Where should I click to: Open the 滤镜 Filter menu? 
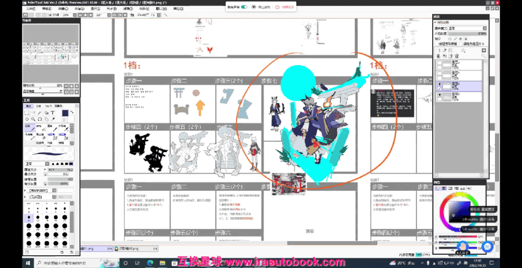click(127, 8)
